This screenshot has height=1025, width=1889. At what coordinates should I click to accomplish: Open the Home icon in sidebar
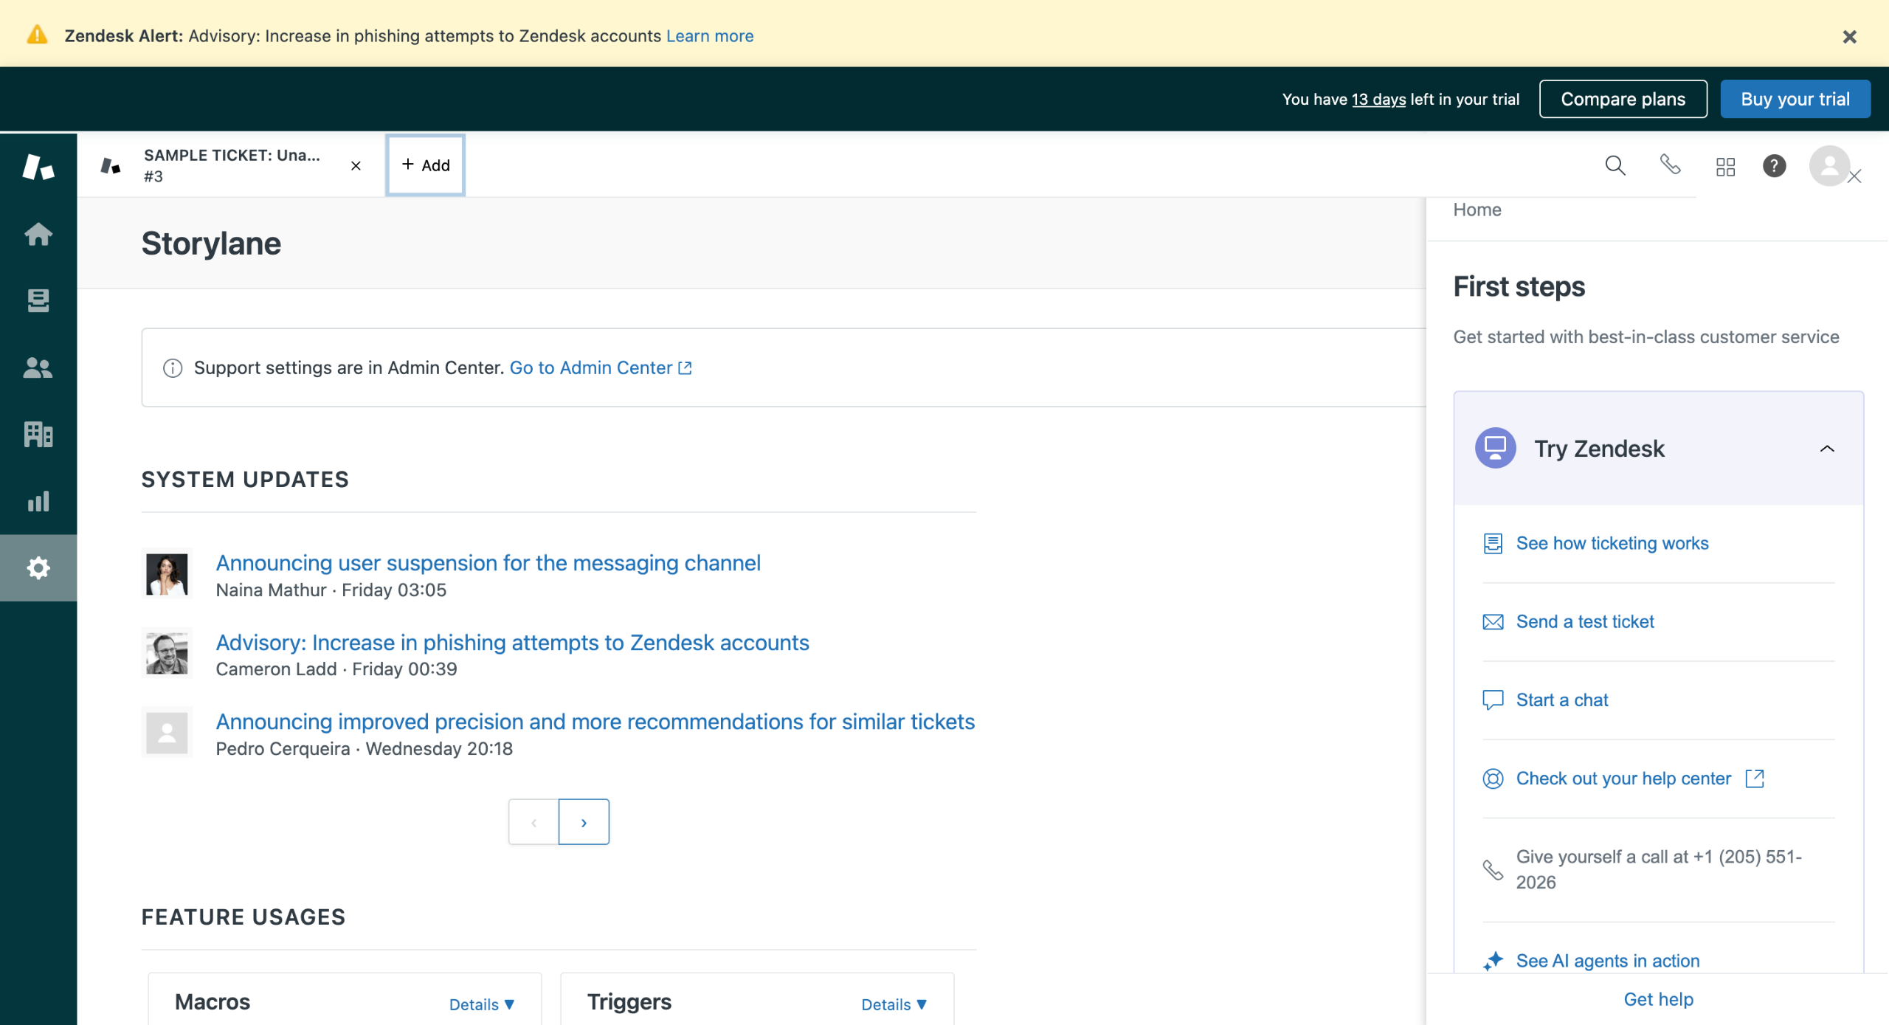pos(38,235)
